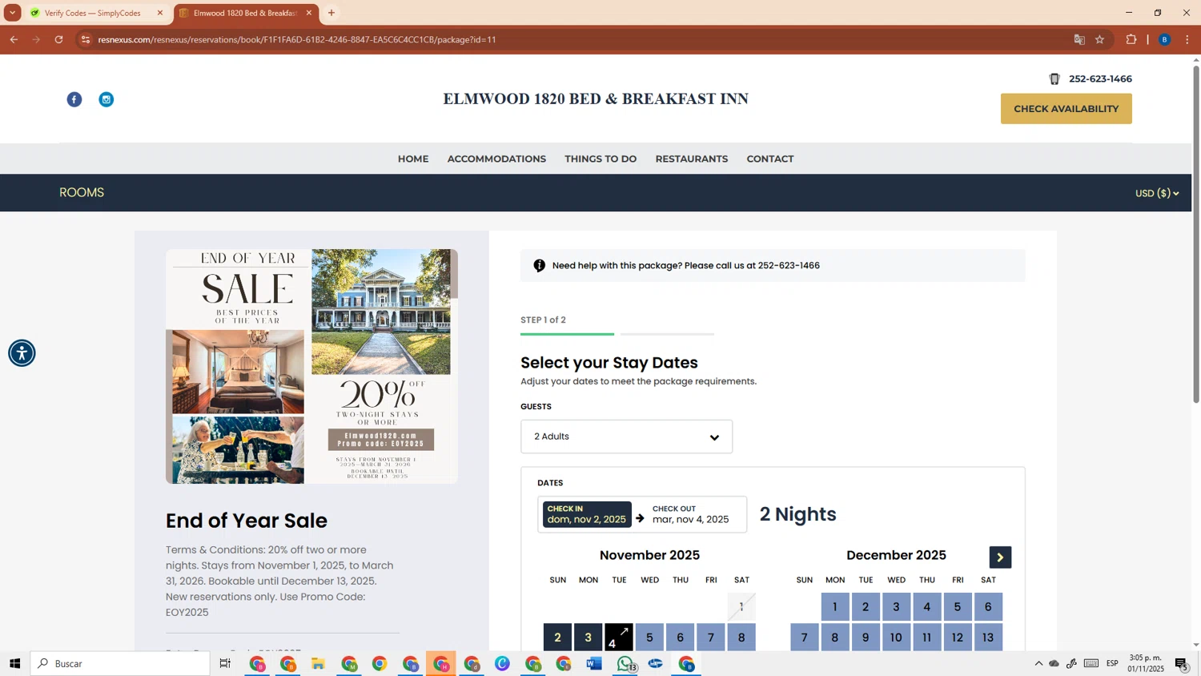Show hidden system tray icons

point(1038,663)
